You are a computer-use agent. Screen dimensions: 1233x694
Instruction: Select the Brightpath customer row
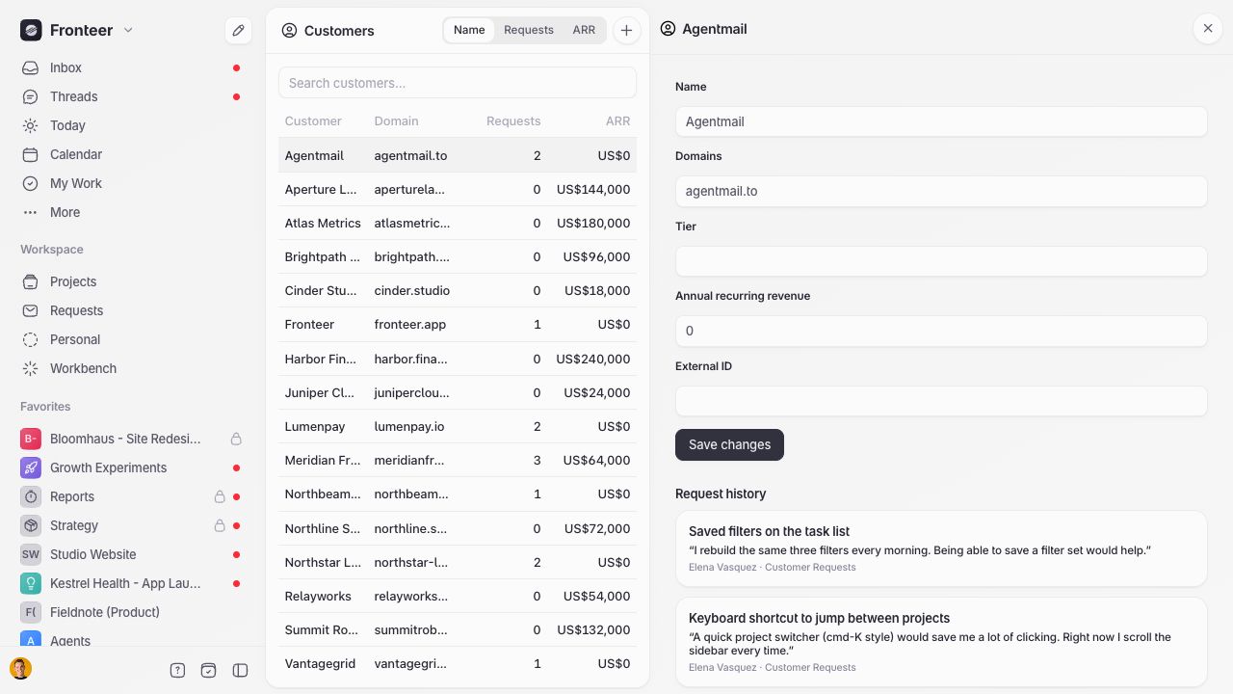coord(458,256)
